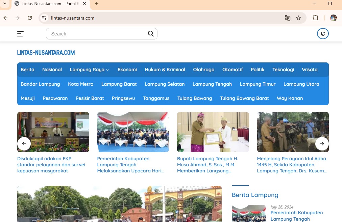Click the tent ceremony carousel thumbnail
Image resolution: width=342 pixels, height=222 pixels.
tap(133, 132)
